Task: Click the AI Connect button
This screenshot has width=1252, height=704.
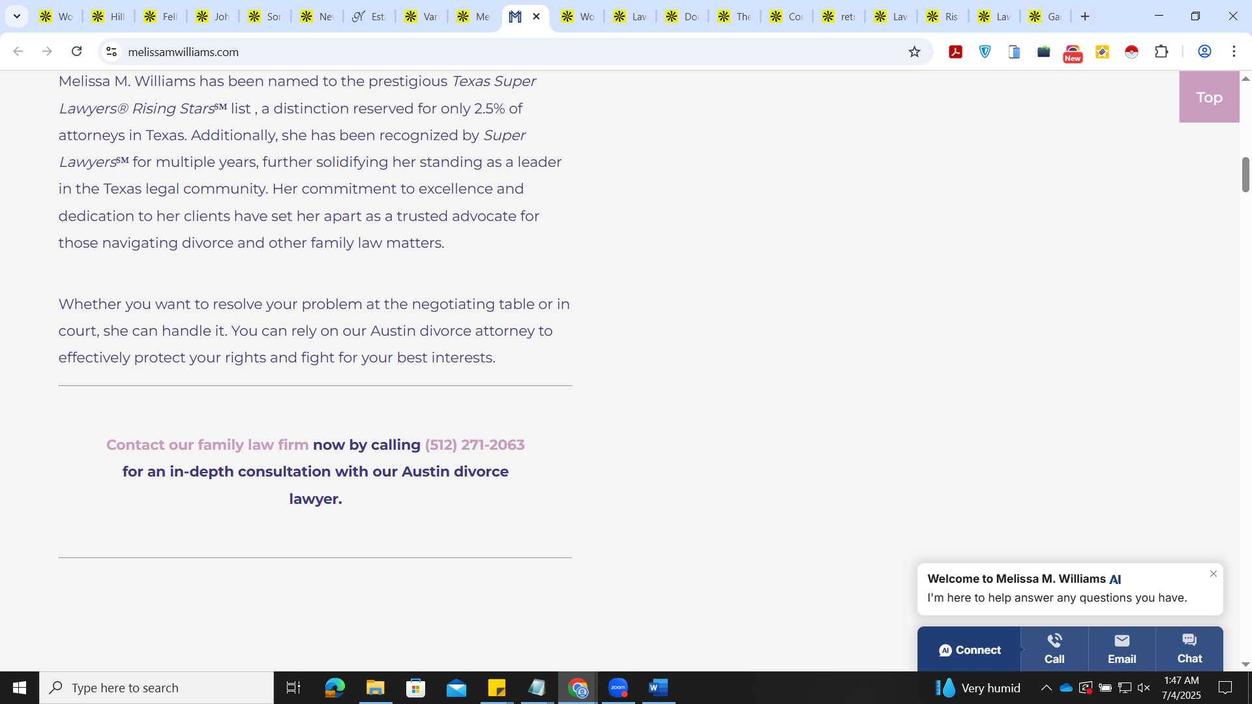Action: [970, 650]
